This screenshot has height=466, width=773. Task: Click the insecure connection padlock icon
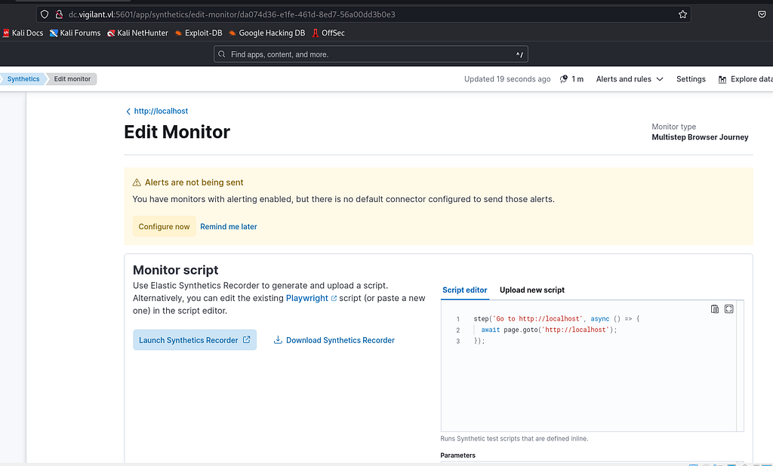click(59, 14)
